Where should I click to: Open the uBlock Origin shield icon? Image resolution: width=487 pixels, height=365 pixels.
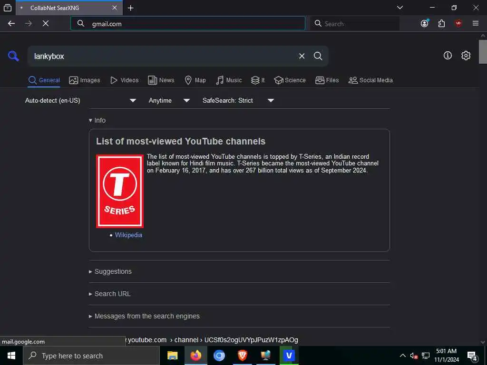(x=458, y=23)
